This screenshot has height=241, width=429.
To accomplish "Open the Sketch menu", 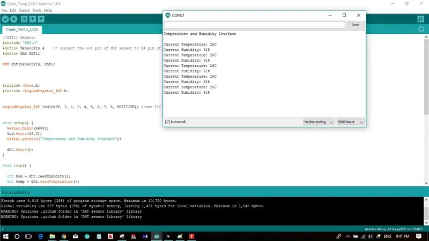I will pyautogui.click(x=24, y=10).
